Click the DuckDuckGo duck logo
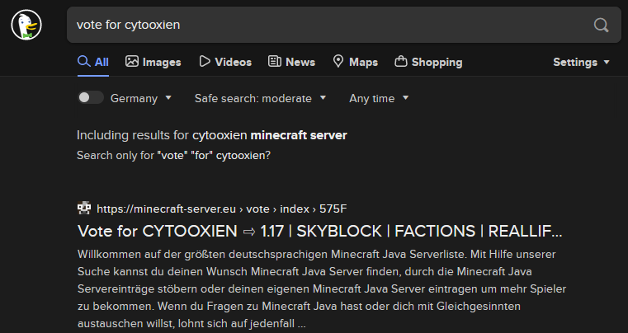 coord(26,25)
